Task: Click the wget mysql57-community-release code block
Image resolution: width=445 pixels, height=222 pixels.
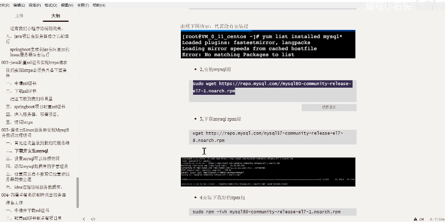Action: [x=273, y=137]
